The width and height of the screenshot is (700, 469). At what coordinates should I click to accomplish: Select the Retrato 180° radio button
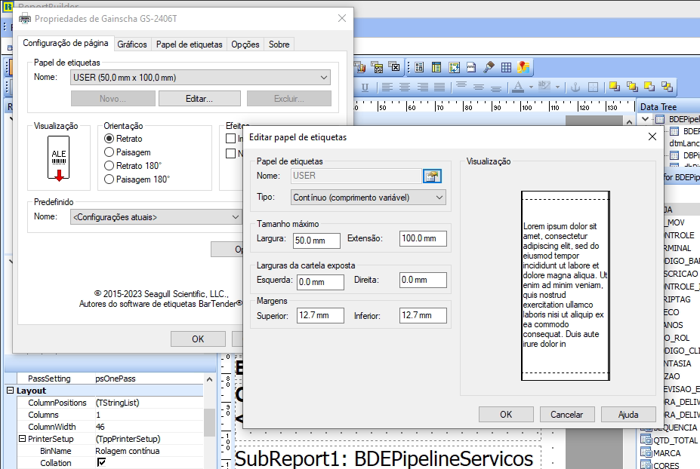pyautogui.click(x=133, y=166)
